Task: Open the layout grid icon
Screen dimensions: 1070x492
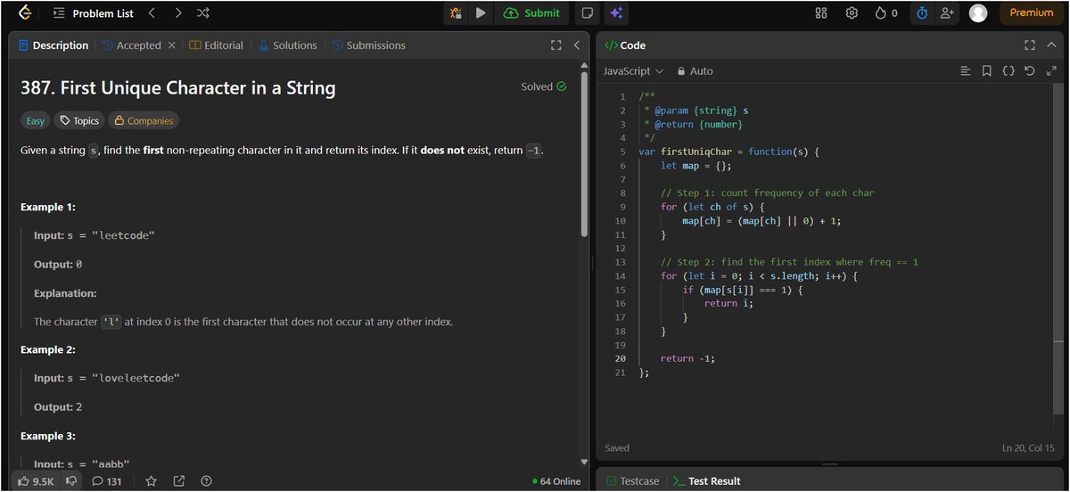Action: 821,13
